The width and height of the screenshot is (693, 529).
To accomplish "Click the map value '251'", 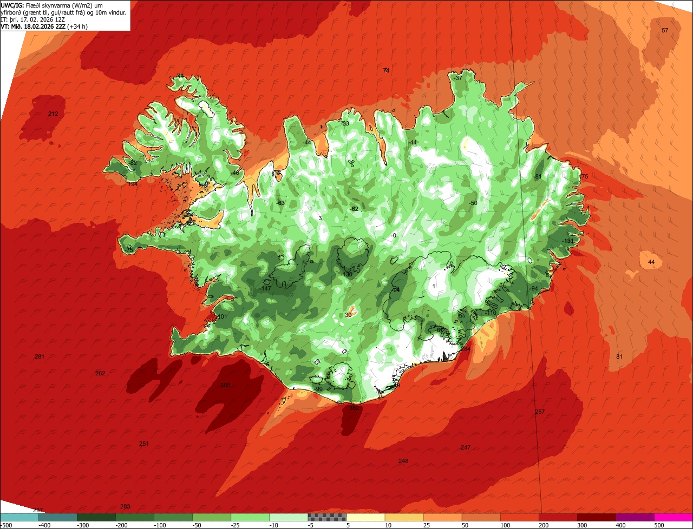I will click(143, 444).
